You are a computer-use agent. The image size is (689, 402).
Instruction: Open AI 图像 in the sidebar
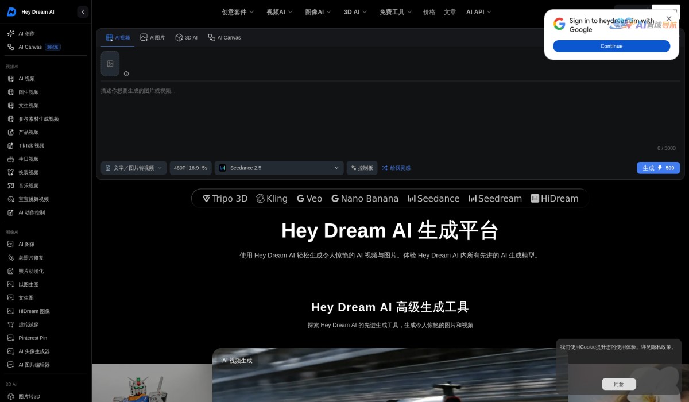tap(46, 244)
